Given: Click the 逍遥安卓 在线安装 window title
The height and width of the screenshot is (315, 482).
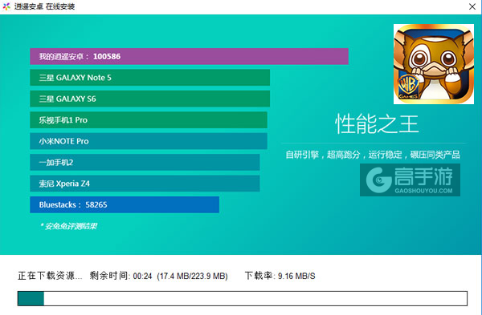Looking at the screenshot, I should [x=44, y=6].
